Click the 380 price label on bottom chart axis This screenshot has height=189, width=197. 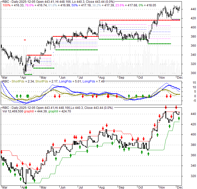tap(193, 145)
